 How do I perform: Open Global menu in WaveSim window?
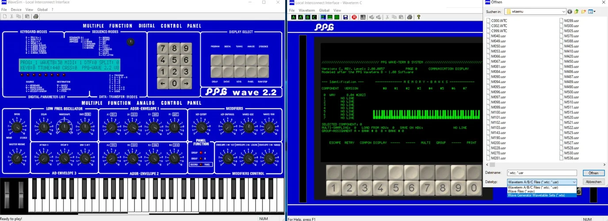pos(42,9)
